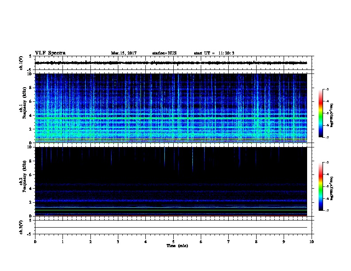Click the ch.1 "Frequency (kHz)" axis label
The image size is (351, 271).
pos(24,103)
